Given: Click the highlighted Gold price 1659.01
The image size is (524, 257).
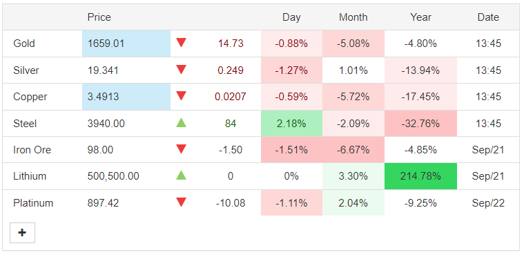Looking at the screenshot, I should click(126, 44).
